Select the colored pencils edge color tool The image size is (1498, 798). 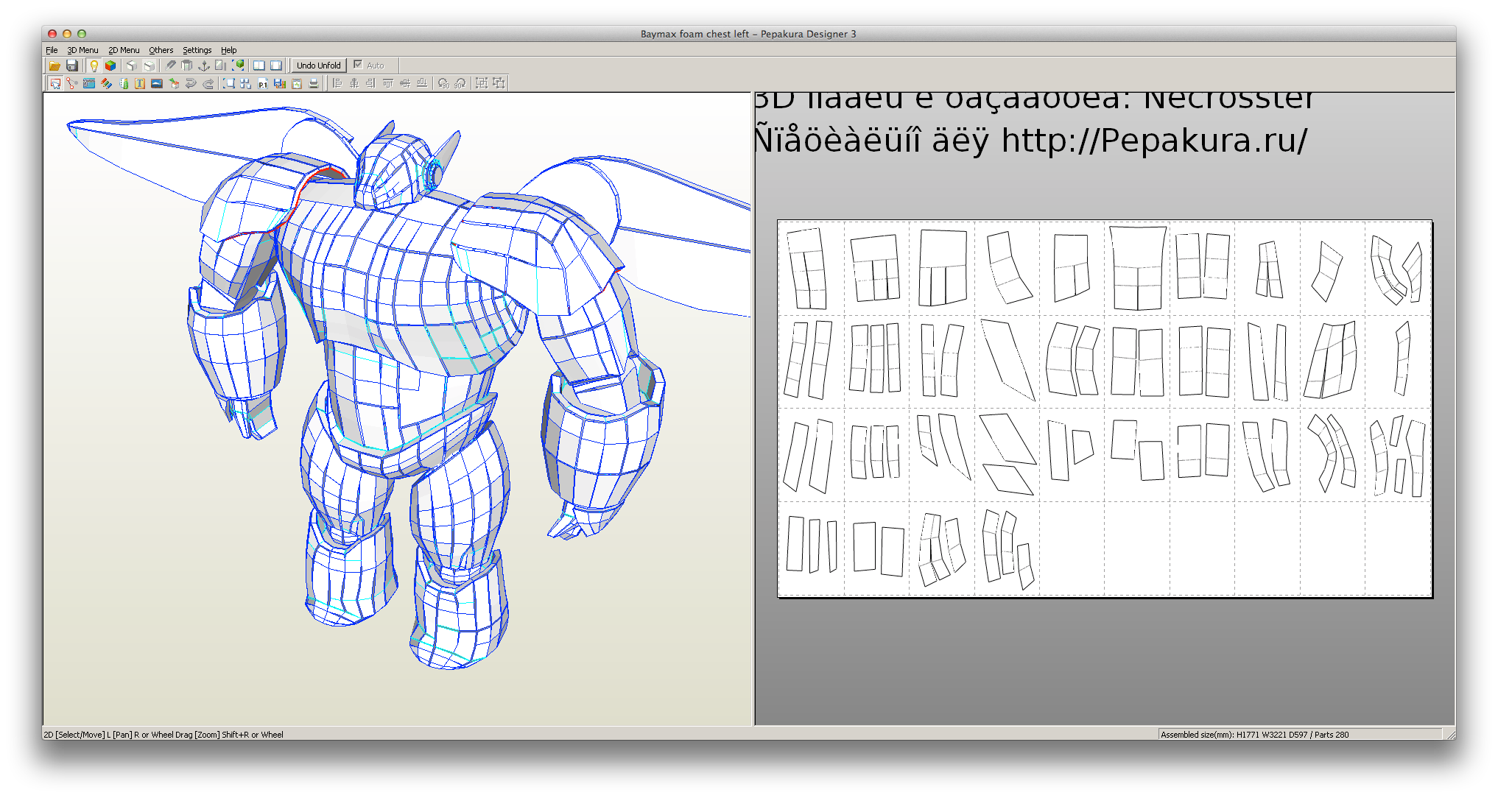coord(106,83)
